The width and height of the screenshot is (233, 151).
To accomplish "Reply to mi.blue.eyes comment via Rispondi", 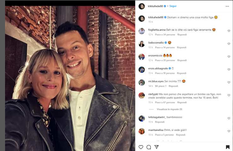I will [x=173, y=86].
